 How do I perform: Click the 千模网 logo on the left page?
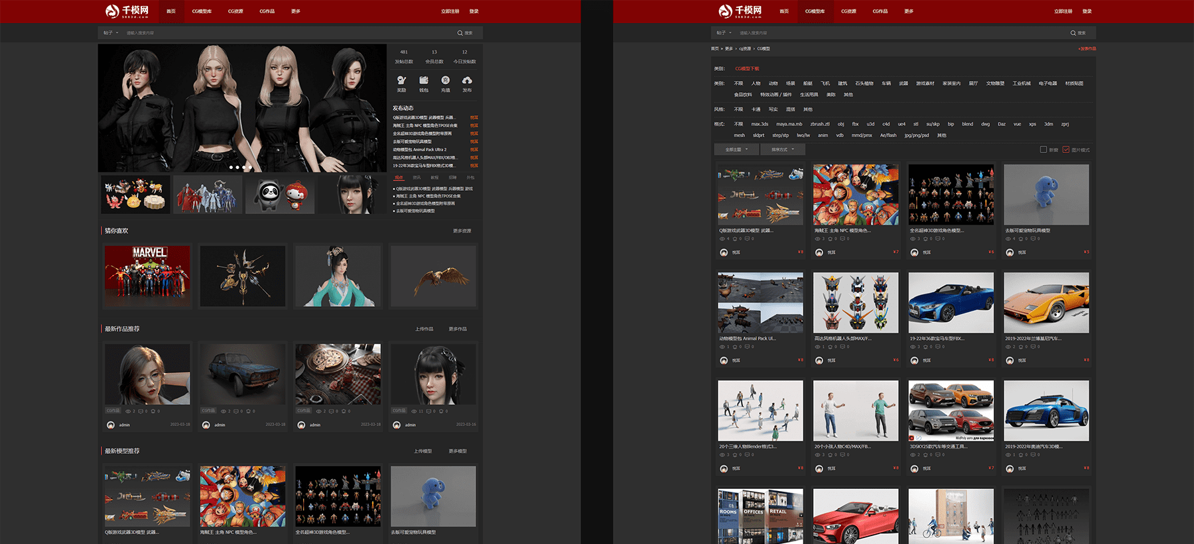pyautogui.click(x=127, y=11)
